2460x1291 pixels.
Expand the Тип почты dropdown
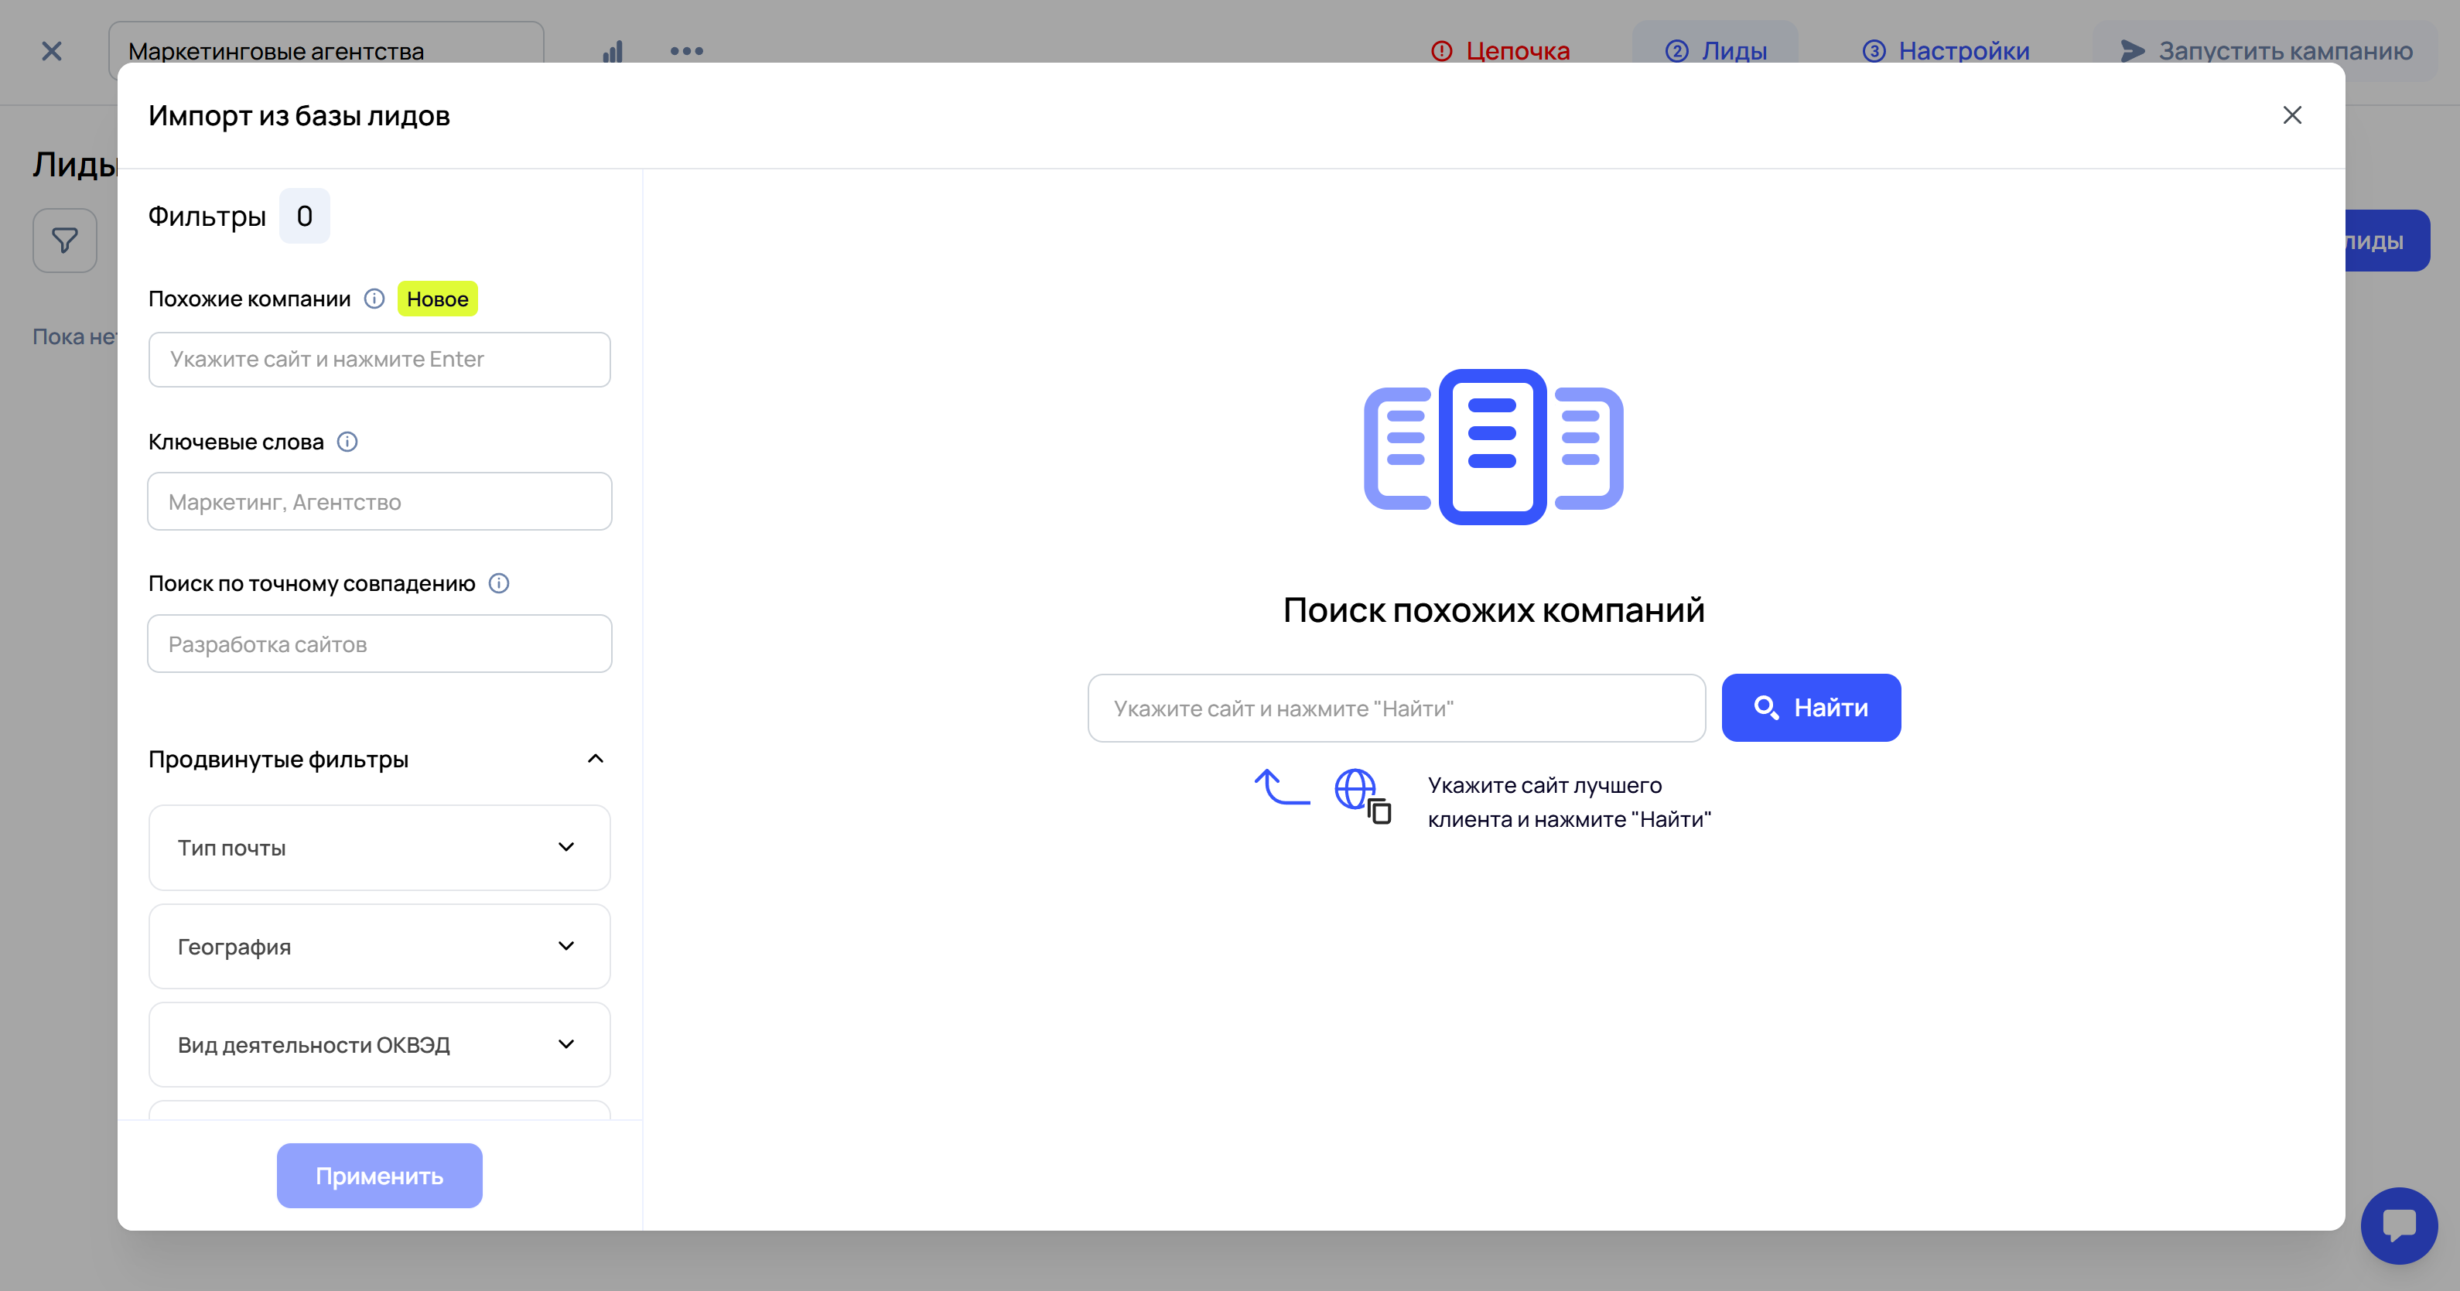tap(379, 848)
